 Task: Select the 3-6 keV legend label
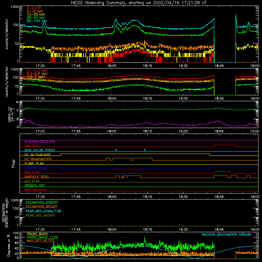pyautogui.click(x=34, y=8)
